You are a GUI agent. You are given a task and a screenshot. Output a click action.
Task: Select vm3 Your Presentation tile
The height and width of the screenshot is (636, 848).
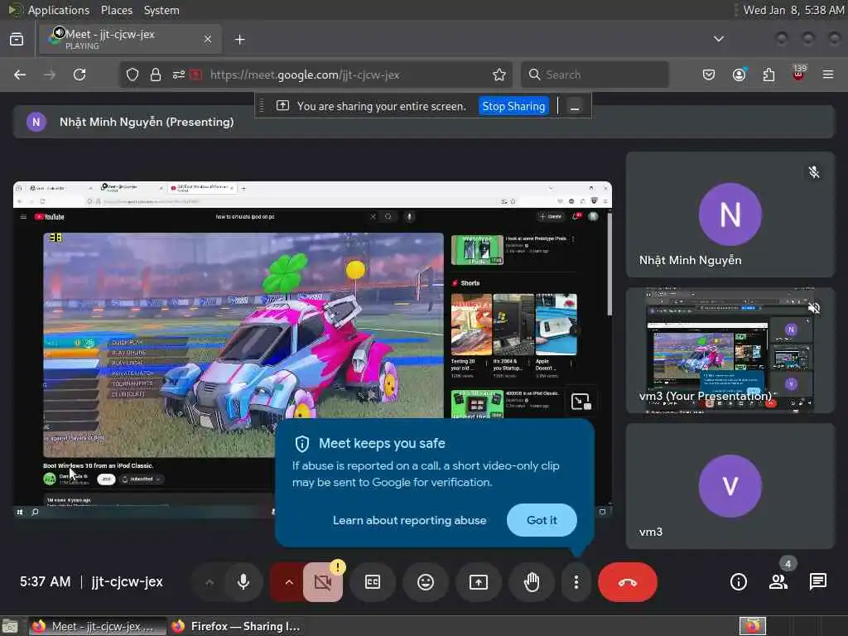pos(730,350)
